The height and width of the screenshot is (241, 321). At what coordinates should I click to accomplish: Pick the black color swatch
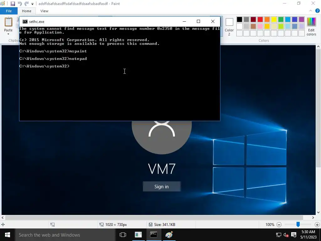click(239, 19)
